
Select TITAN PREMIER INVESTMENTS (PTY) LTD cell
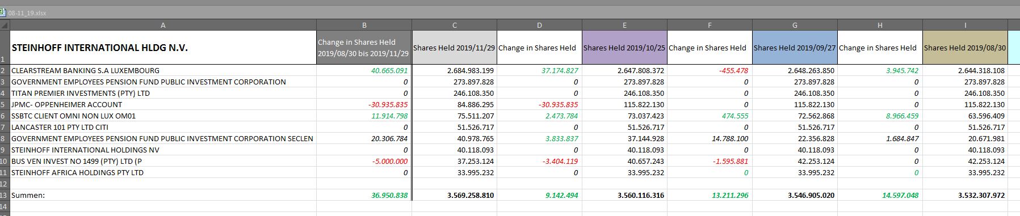(163, 93)
